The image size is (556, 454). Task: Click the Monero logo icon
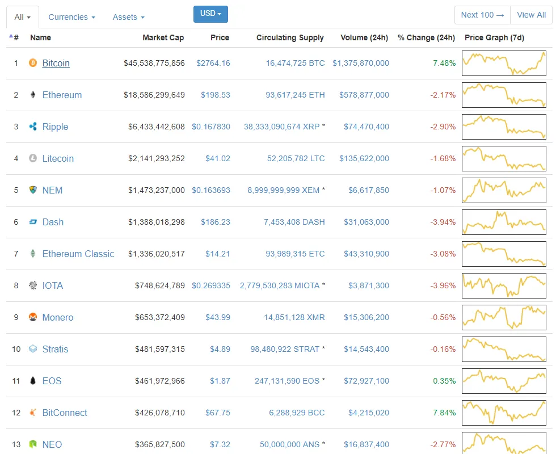[33, 317]
